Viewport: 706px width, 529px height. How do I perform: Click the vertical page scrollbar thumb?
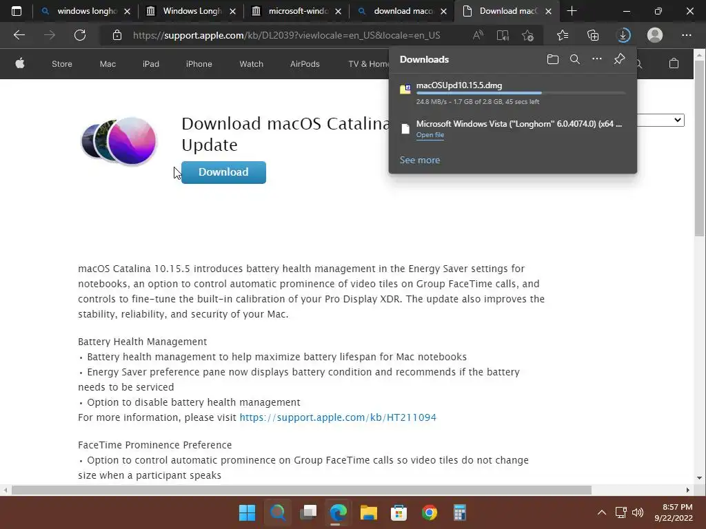click(x=699, y=149)
